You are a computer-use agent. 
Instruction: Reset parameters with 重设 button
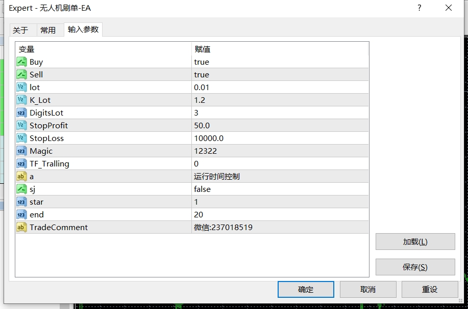pyautogui.click(x=430, y=289)
